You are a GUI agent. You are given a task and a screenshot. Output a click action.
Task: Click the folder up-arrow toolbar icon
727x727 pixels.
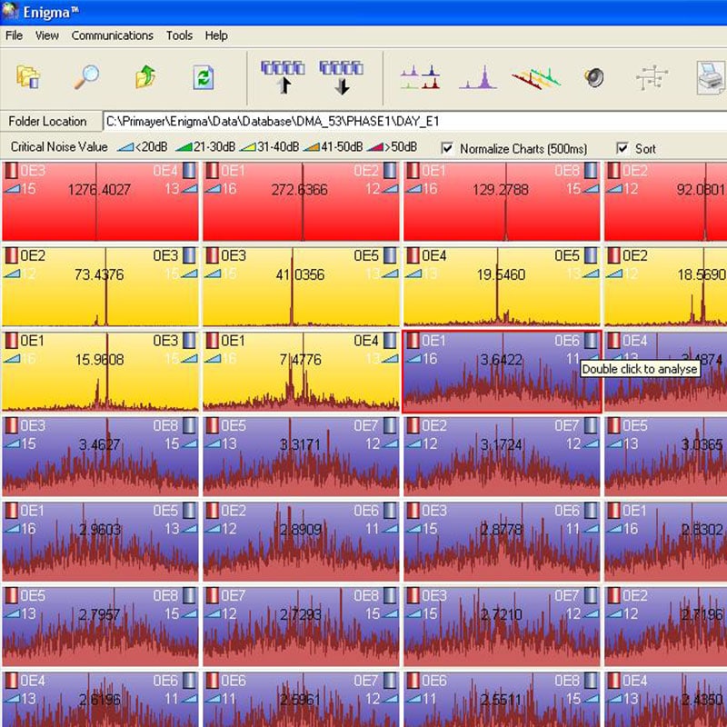[145, 77]
